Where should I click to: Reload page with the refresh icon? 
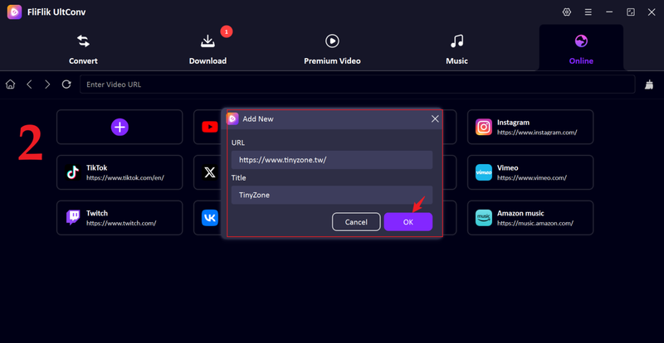[x=66, y=85]
